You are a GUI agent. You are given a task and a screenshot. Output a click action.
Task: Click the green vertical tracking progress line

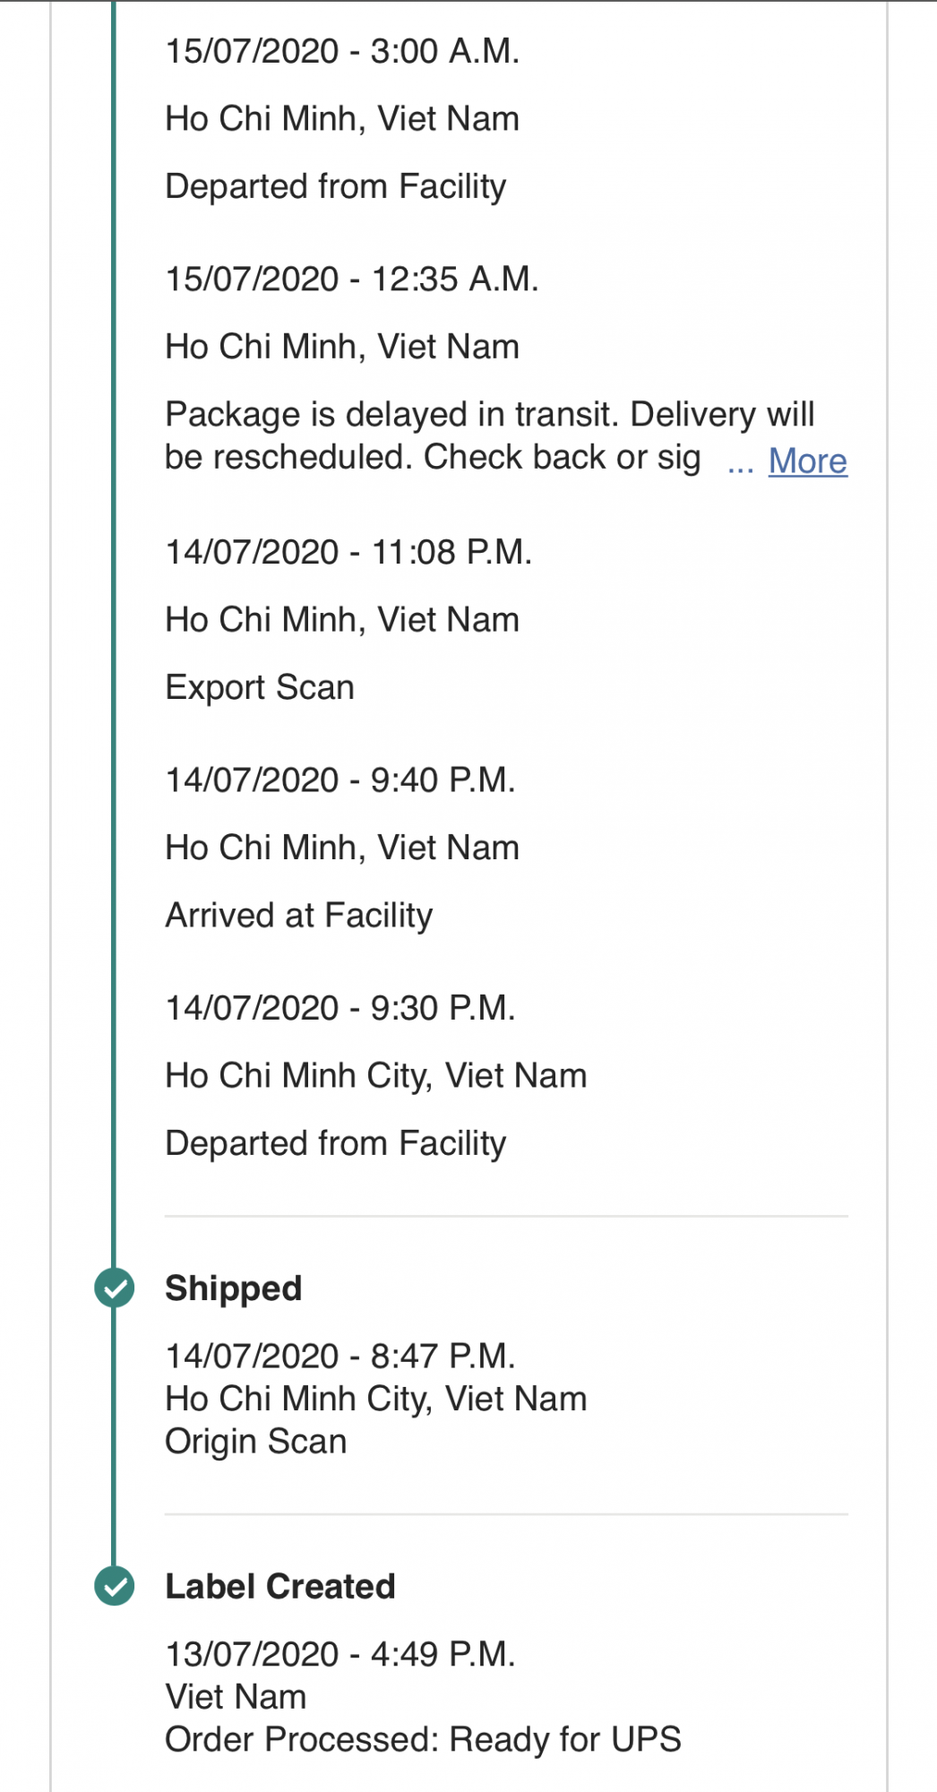pyautogui.click(x=114, y=627)
